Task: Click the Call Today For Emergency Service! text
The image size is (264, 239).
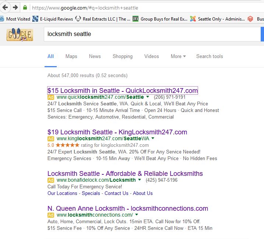Action: tap(85, 187)
